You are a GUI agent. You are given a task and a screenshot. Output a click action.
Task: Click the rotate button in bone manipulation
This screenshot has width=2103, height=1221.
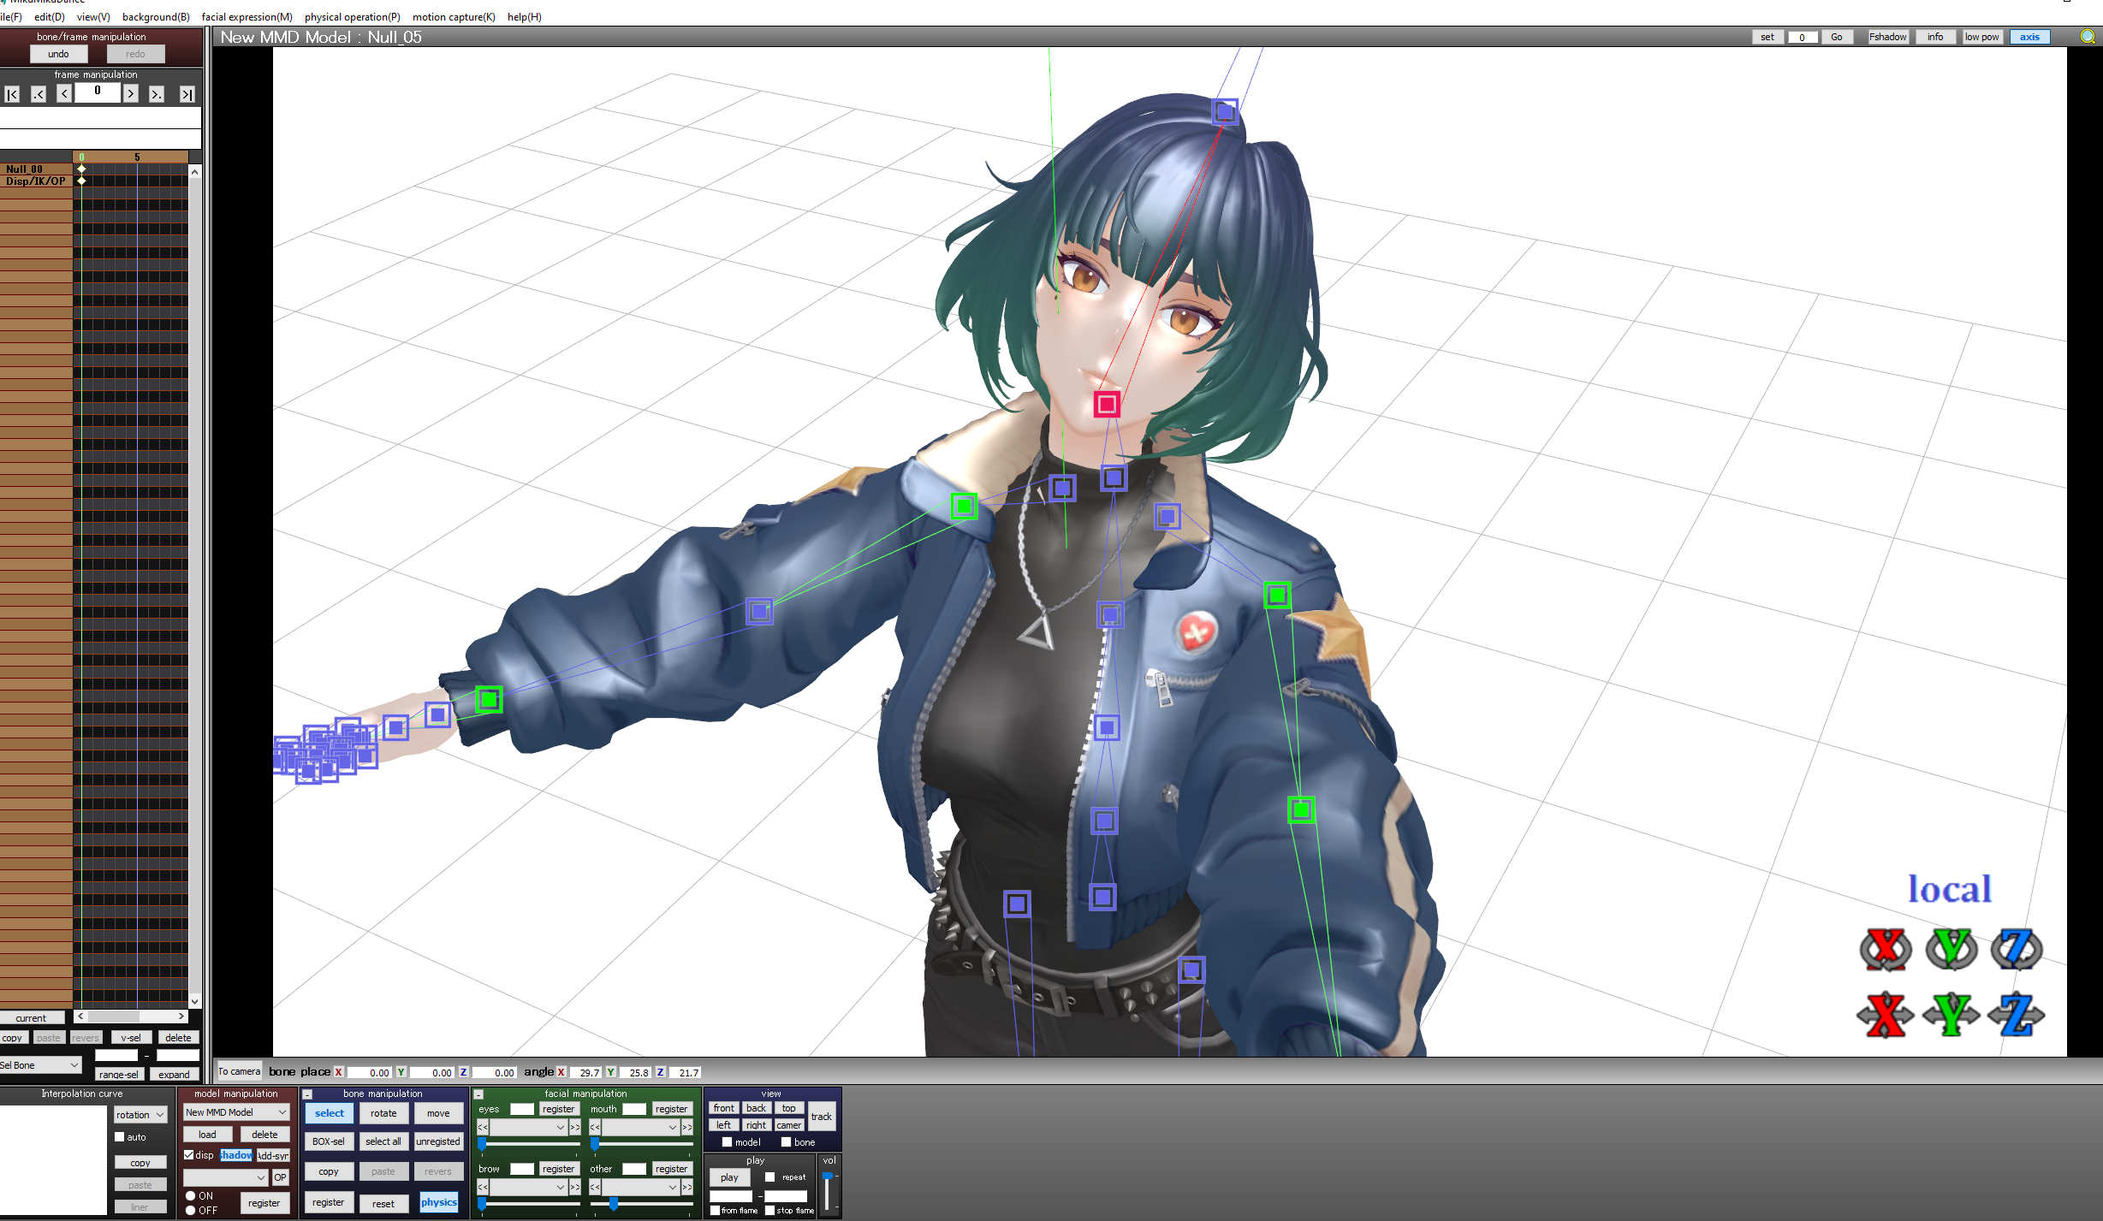pos(383,1113)
